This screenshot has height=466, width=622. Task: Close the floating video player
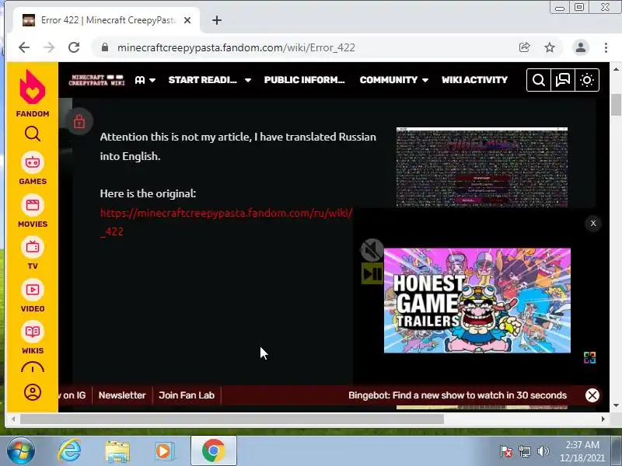593,224
